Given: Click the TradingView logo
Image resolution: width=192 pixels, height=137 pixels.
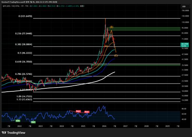Looking at the screenshot, I should point(13,133).
